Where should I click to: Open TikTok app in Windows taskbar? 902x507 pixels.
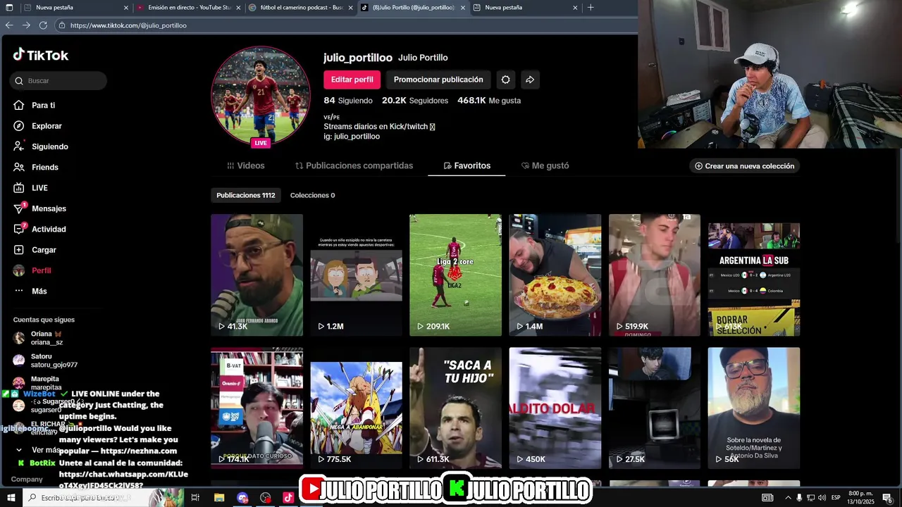coord(288,498)
